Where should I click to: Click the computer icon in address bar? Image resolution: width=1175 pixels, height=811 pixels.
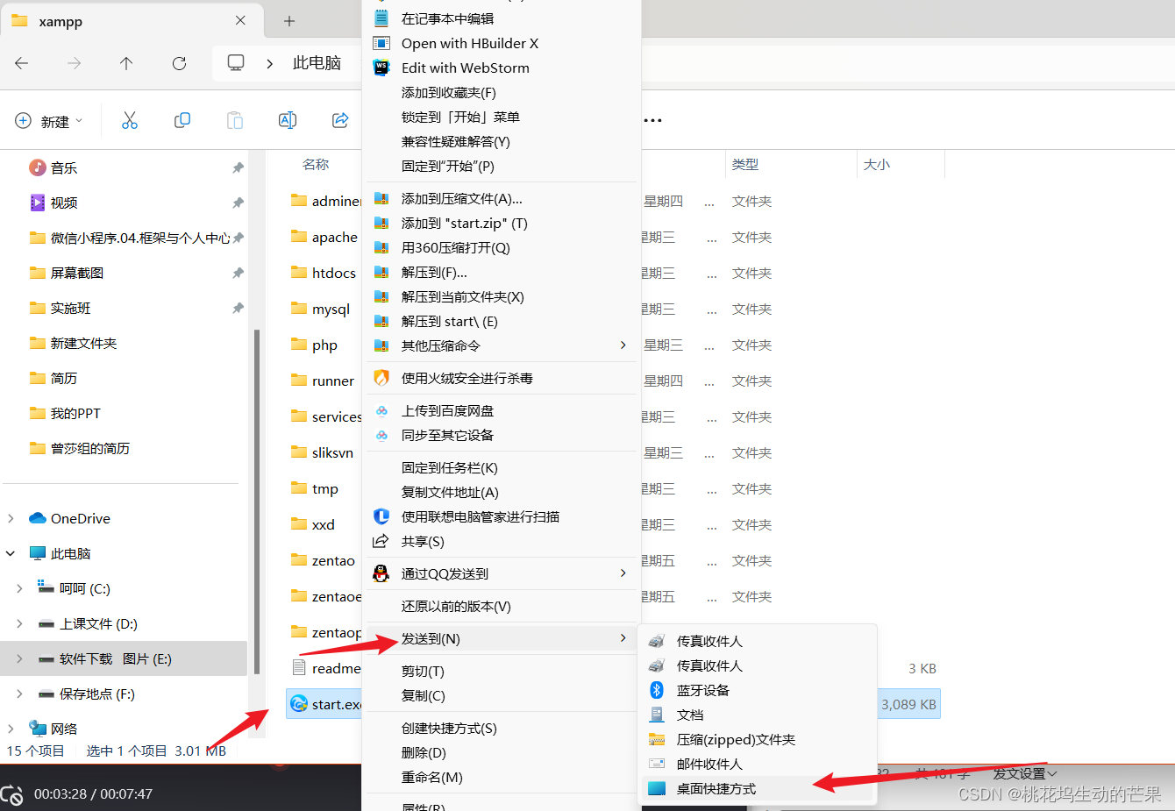[236, 63]
